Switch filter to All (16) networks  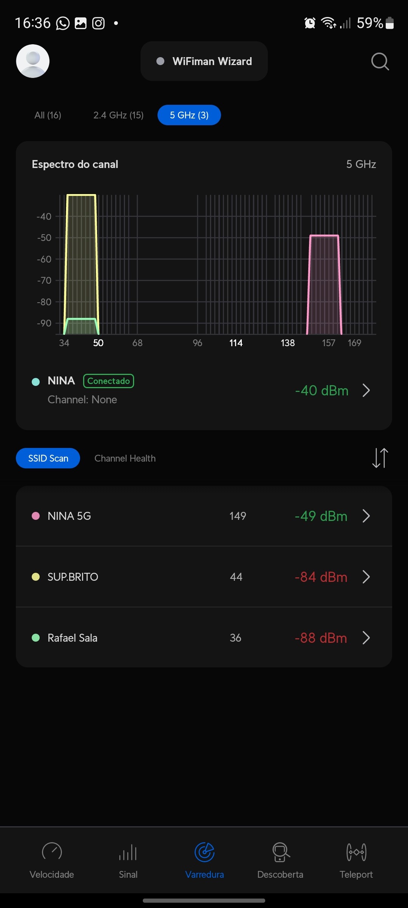48,115
